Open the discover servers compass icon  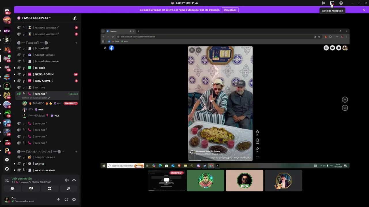pos(7,169)
